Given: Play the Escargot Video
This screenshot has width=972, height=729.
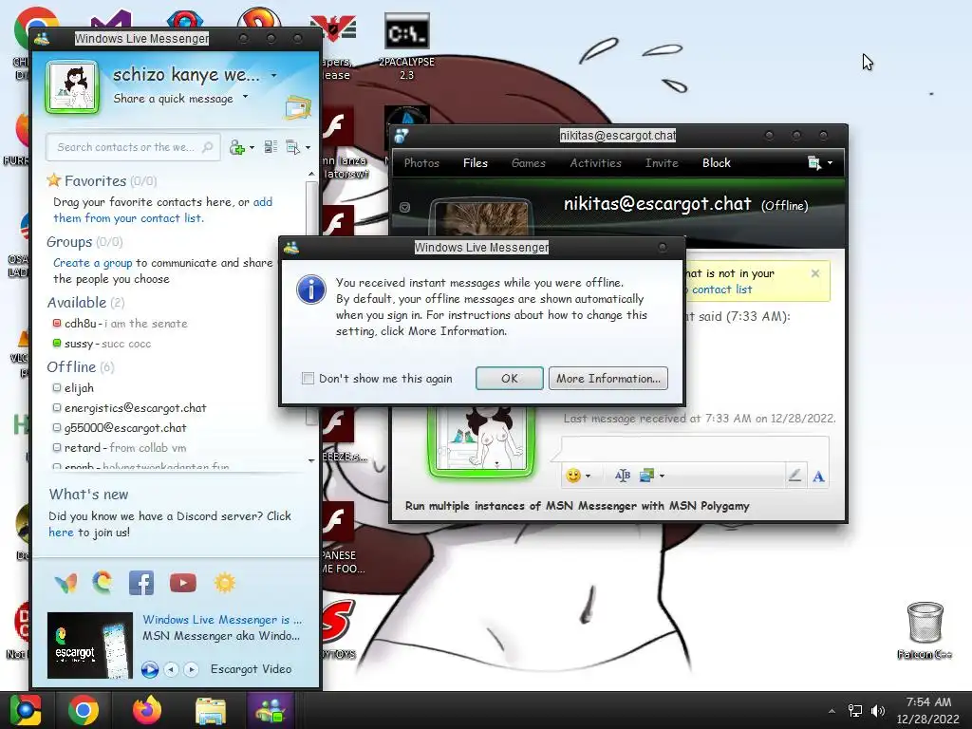Looking at the screenshot, I should pyautogui.click(x=149, y=669).
